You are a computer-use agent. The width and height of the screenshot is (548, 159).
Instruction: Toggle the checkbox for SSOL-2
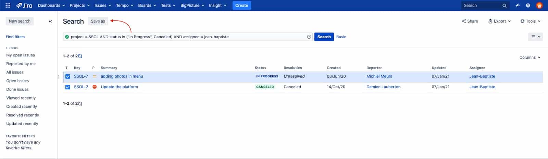(x=68, y=87)
